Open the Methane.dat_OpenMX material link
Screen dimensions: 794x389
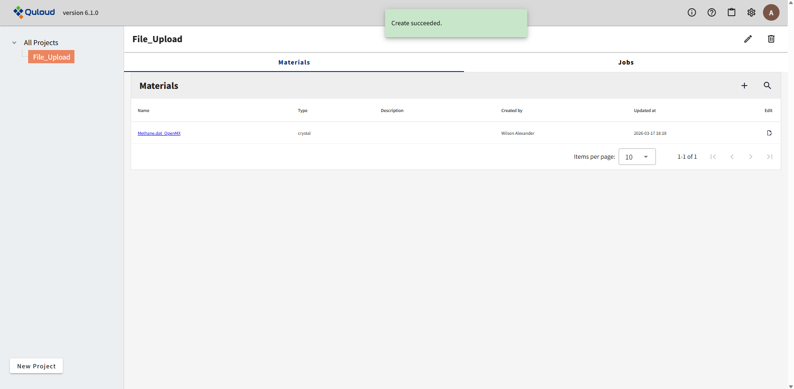[x=159, y=133]
